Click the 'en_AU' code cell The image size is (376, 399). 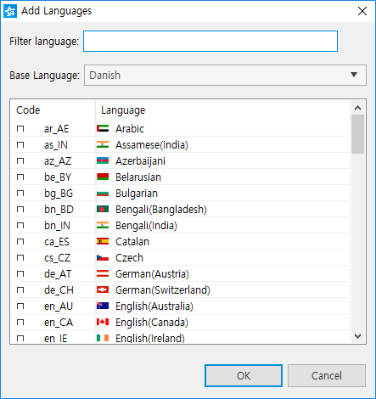point(59,306)
